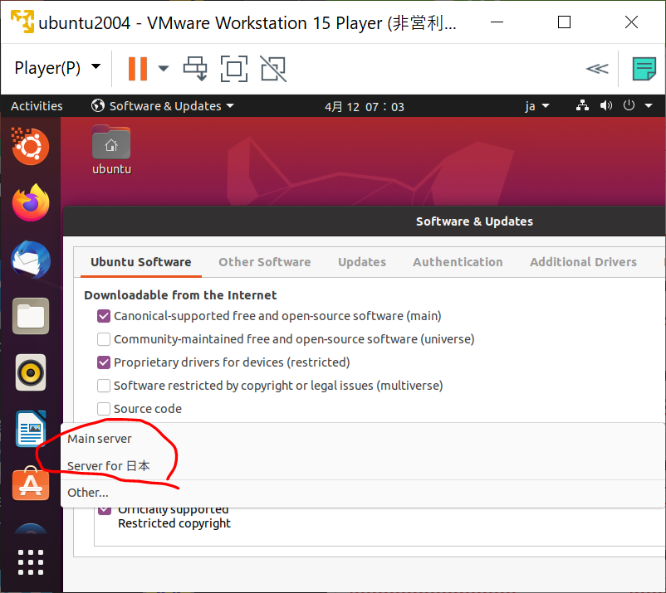Enable Community-maintained software (universe)
The height and width of the screenshot is (593, 666).
(104, 339)
